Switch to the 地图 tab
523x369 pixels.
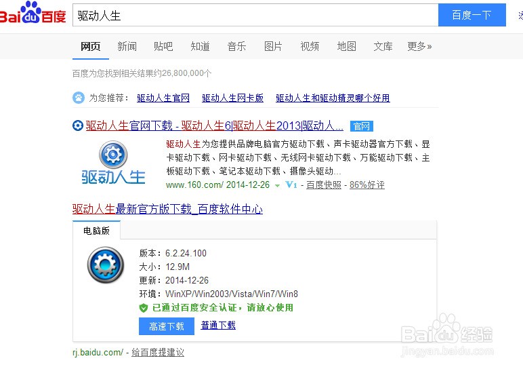click(x=347, y=46)
